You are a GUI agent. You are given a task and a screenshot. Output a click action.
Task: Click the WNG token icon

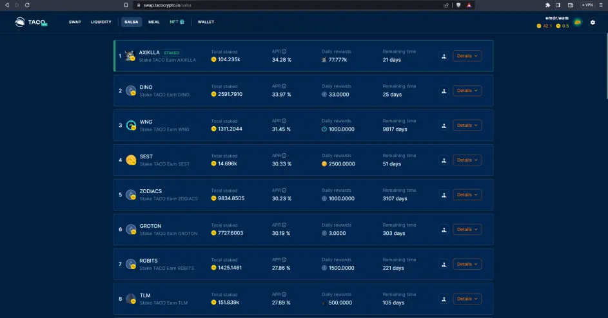coord(131,125)
